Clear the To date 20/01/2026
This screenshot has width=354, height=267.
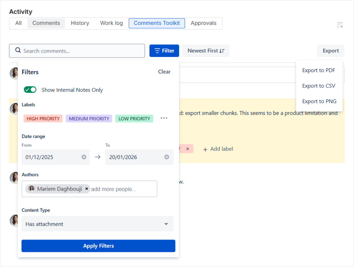167,157
